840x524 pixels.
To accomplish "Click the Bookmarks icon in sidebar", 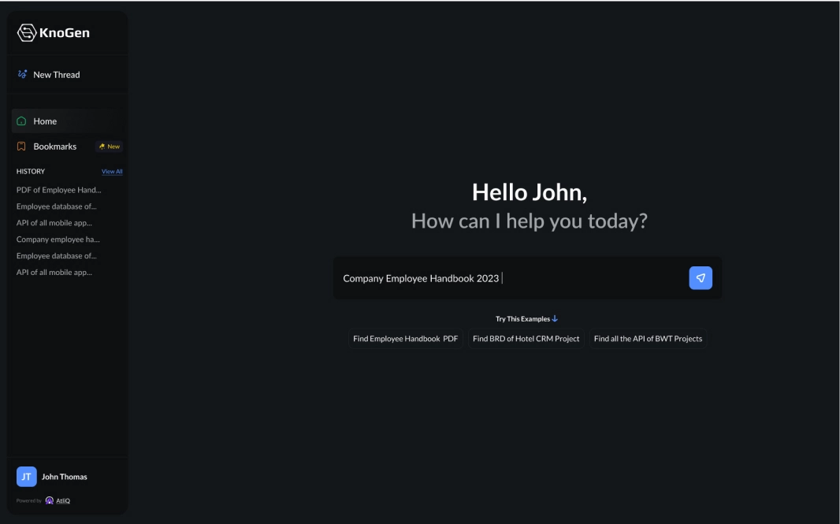I will point(21,147).
